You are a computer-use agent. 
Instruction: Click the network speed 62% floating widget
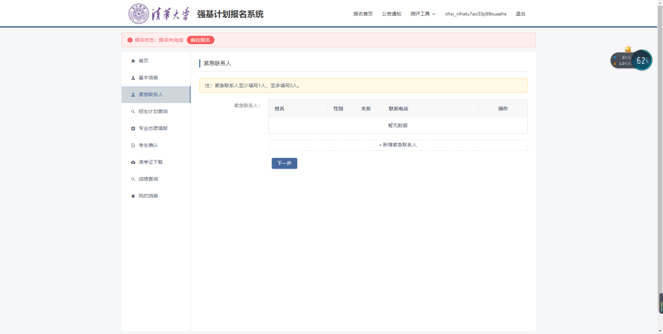pyautogui.click(x=631, y=60)
